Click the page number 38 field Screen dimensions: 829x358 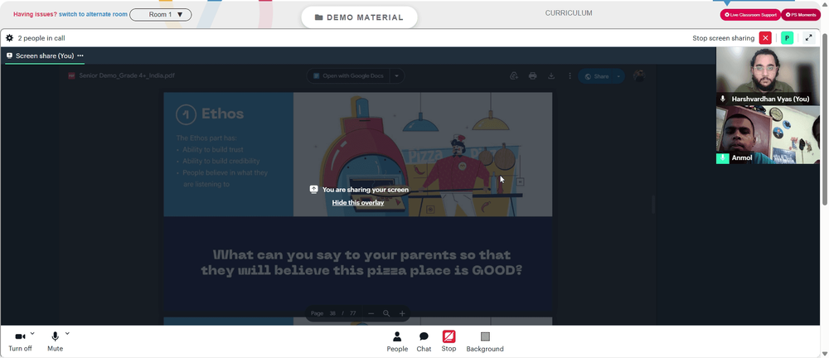pyautogui.click(x=332, y=313)
